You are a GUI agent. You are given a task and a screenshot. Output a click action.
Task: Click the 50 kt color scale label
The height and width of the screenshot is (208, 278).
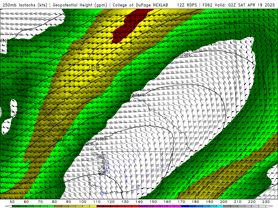(12, 202)
